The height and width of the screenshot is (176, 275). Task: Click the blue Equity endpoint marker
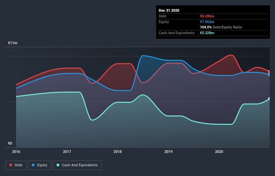(x=269, y=75)
